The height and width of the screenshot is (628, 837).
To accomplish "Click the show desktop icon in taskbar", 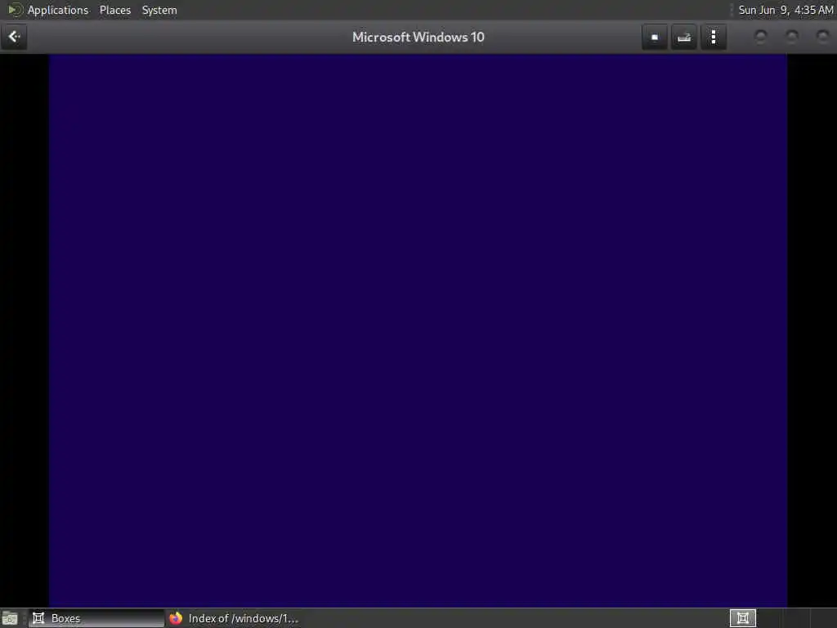I will point(10,618).
